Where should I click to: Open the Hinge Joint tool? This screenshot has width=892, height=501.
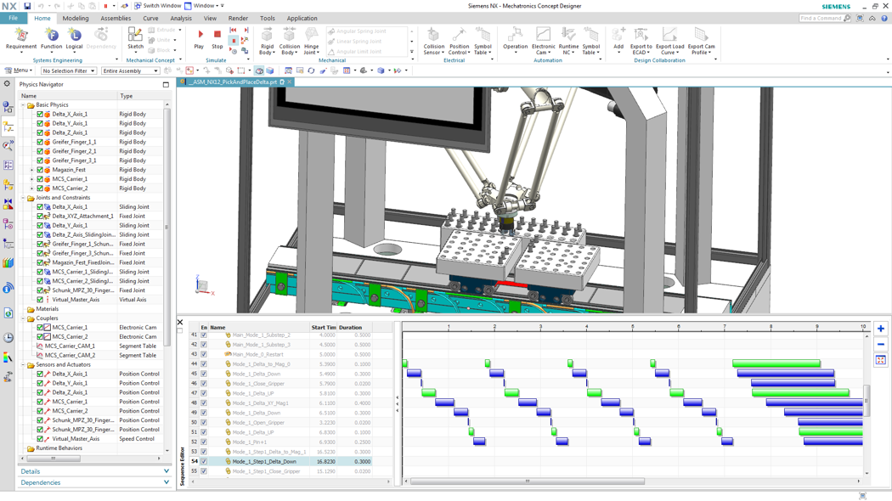[x=312, y=37]
